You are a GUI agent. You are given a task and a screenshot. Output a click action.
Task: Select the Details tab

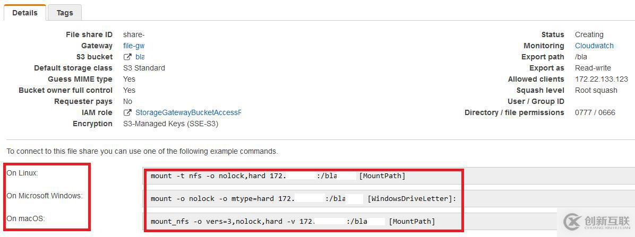[x=25, y=13]
